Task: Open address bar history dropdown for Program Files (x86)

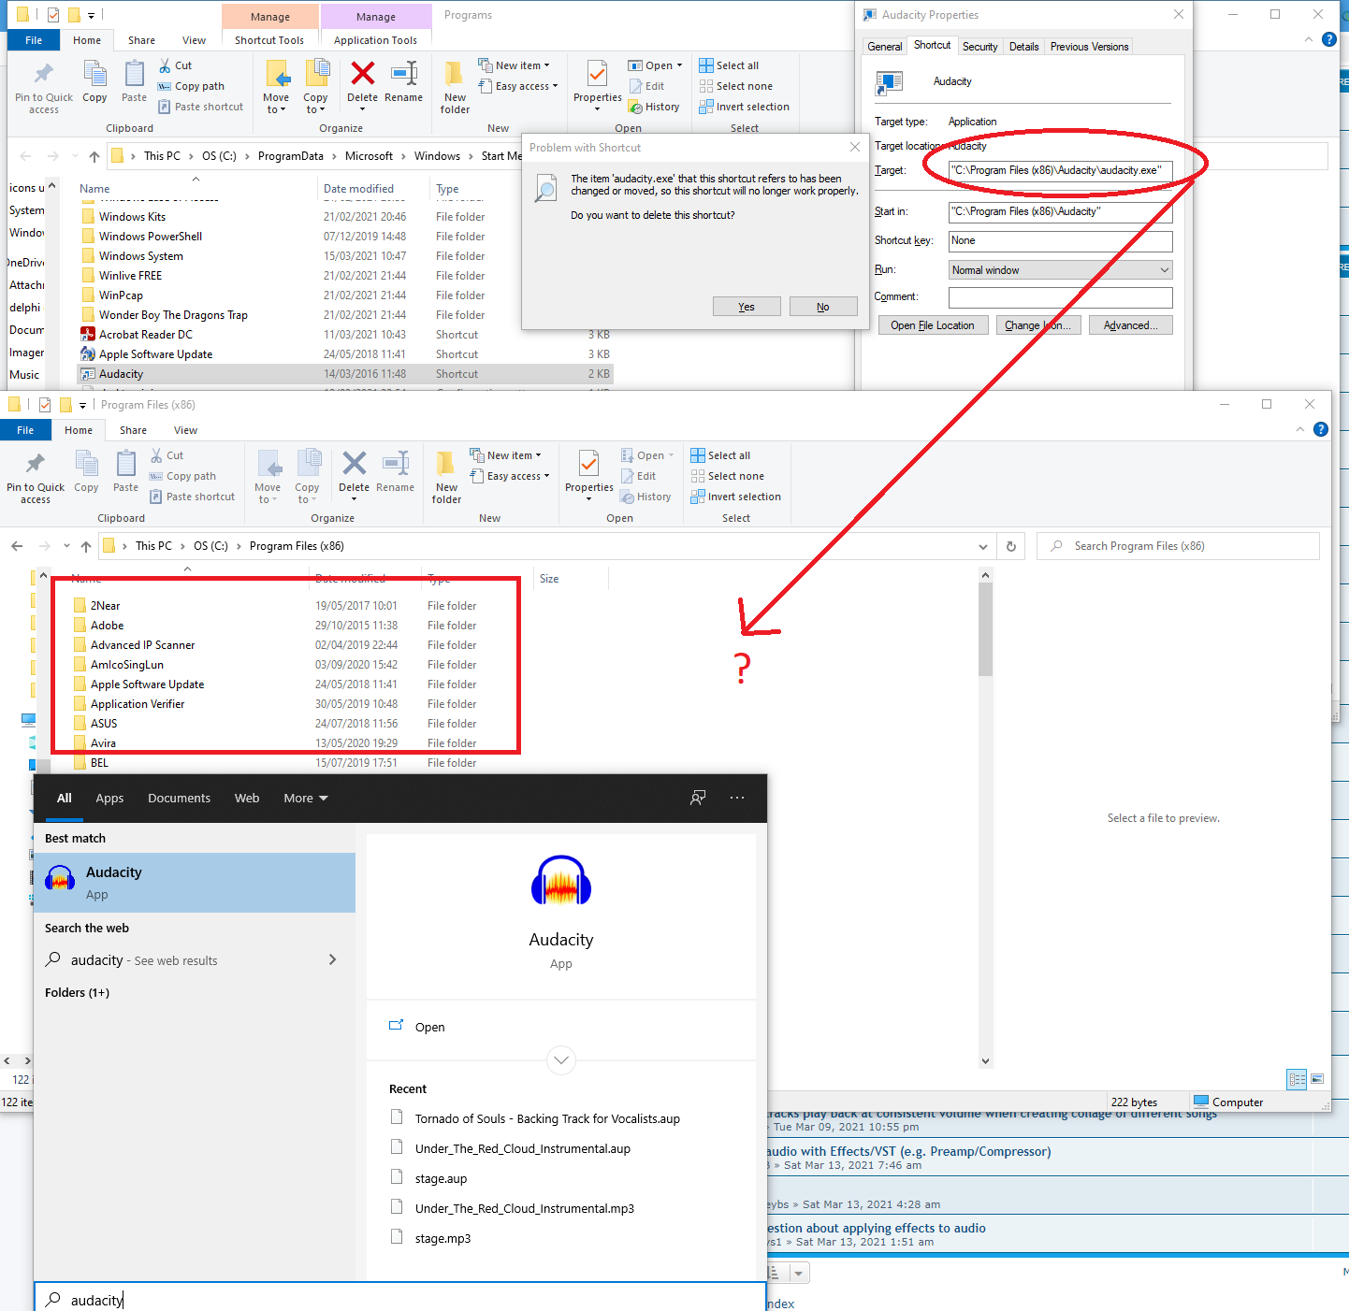Action: tap(982, 546)
